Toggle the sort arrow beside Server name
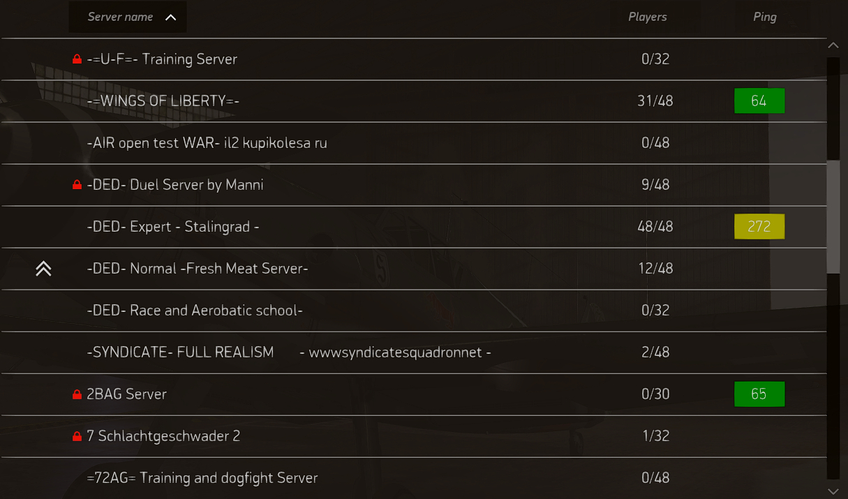This screenshot has width=848, height=499. click(x=171, y=17)
